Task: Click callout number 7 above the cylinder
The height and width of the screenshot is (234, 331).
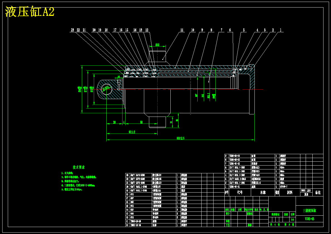Action: [x=221, y=30]
